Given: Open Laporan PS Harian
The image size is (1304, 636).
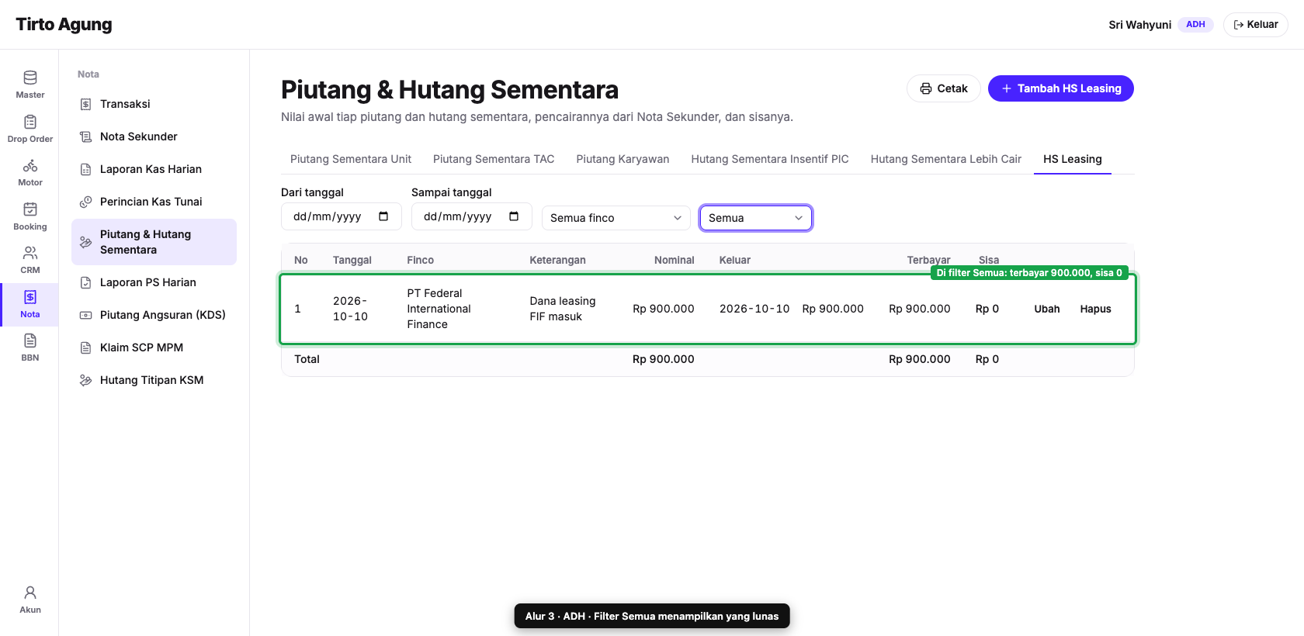Looking at the screenshot, I should pyautogui.click(x=154, y=282).
